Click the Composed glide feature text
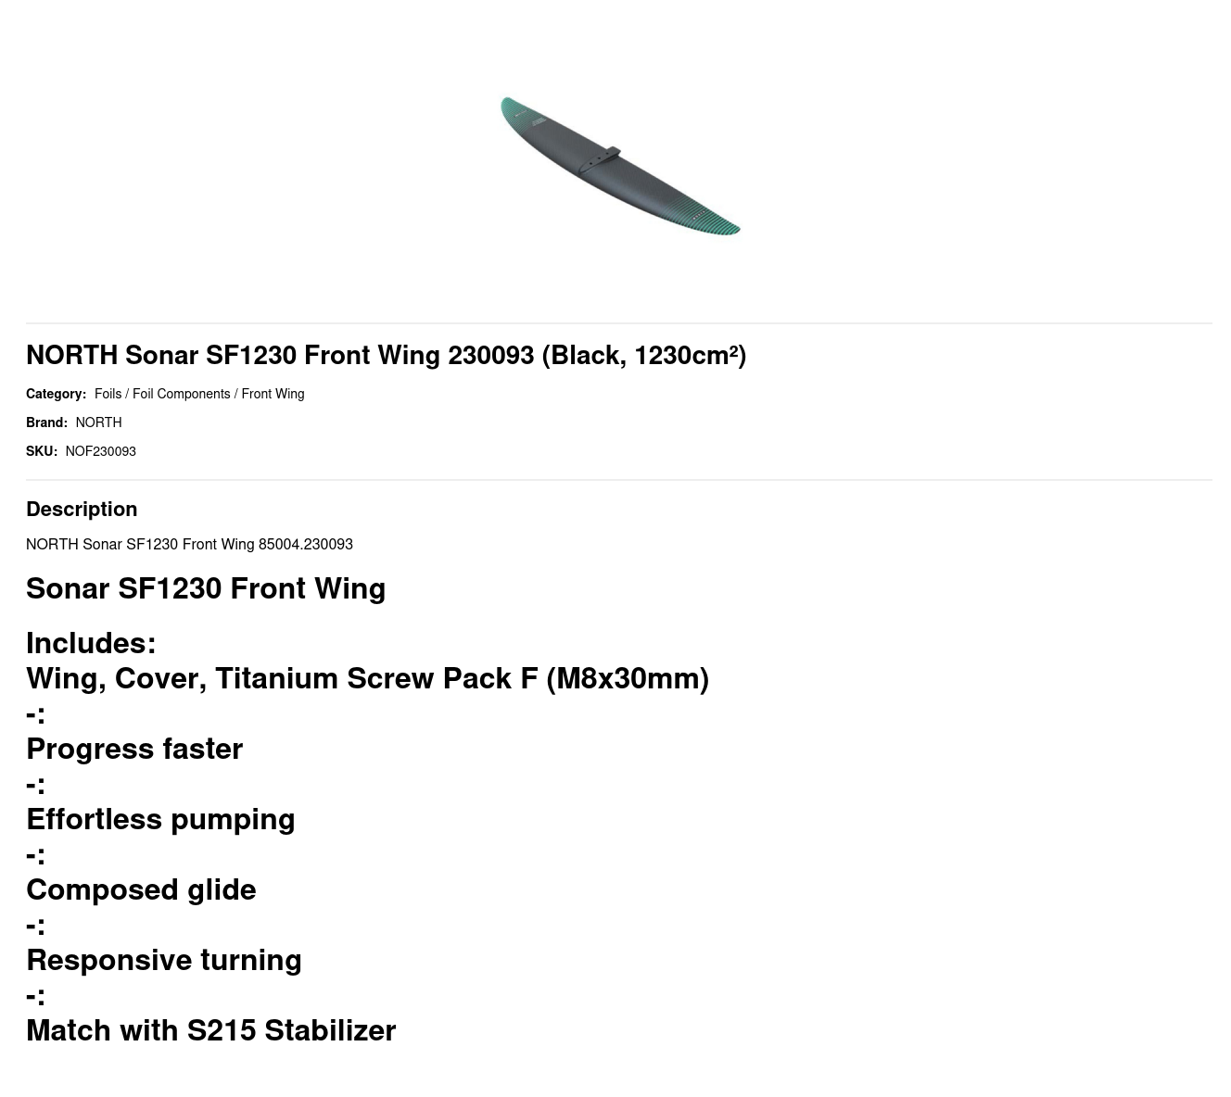Screen dimensions: 1231x1097 click(x=141, y=889)
